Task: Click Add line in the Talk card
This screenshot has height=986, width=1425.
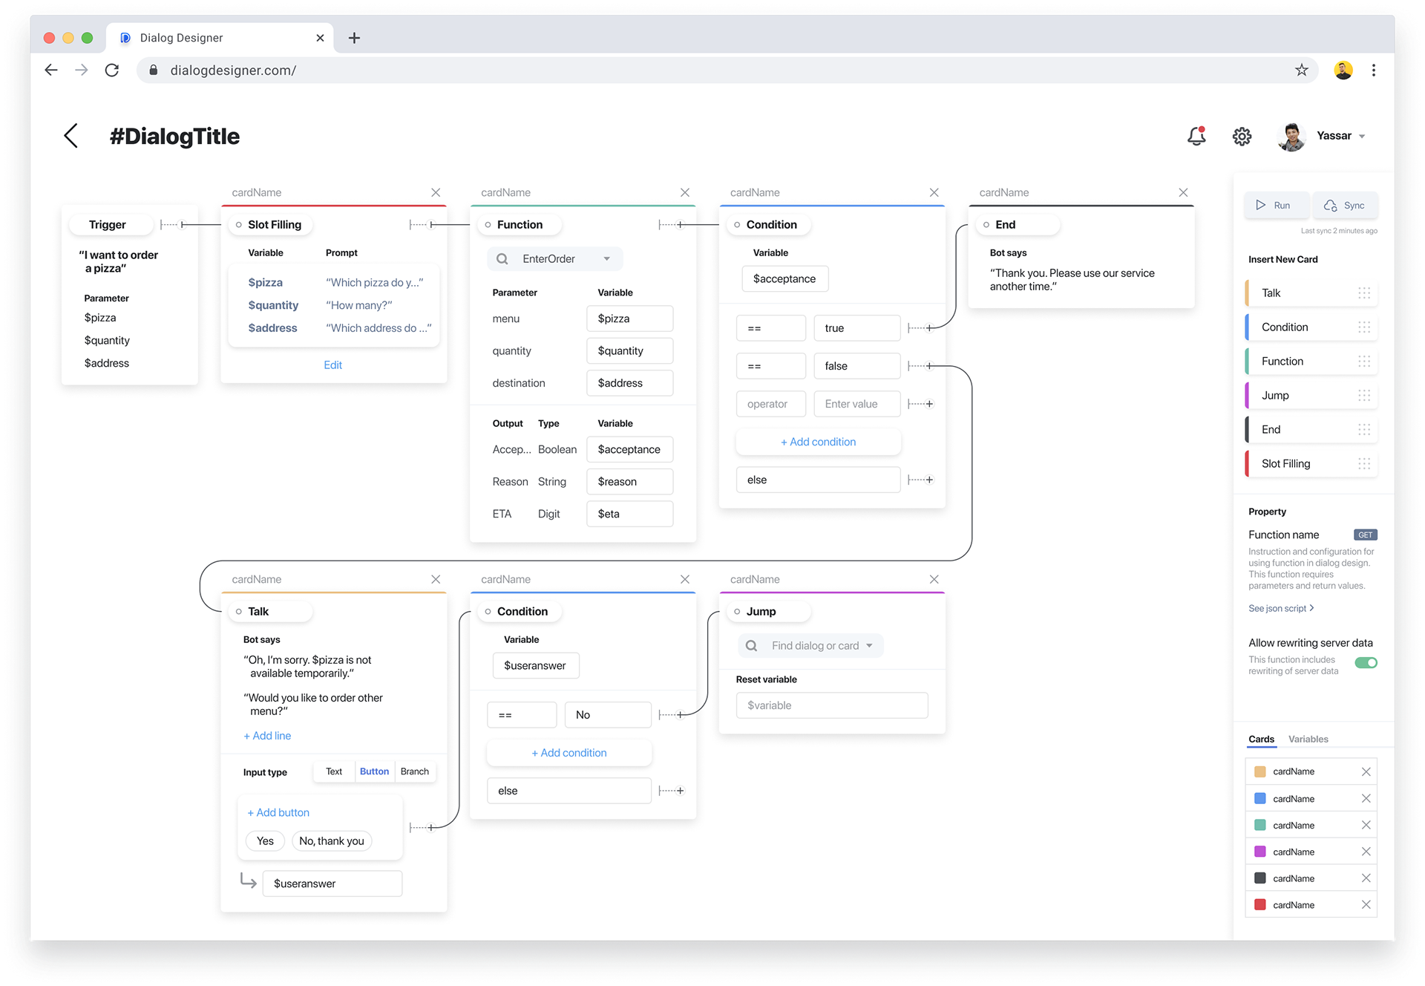Action: click(267, 735)
